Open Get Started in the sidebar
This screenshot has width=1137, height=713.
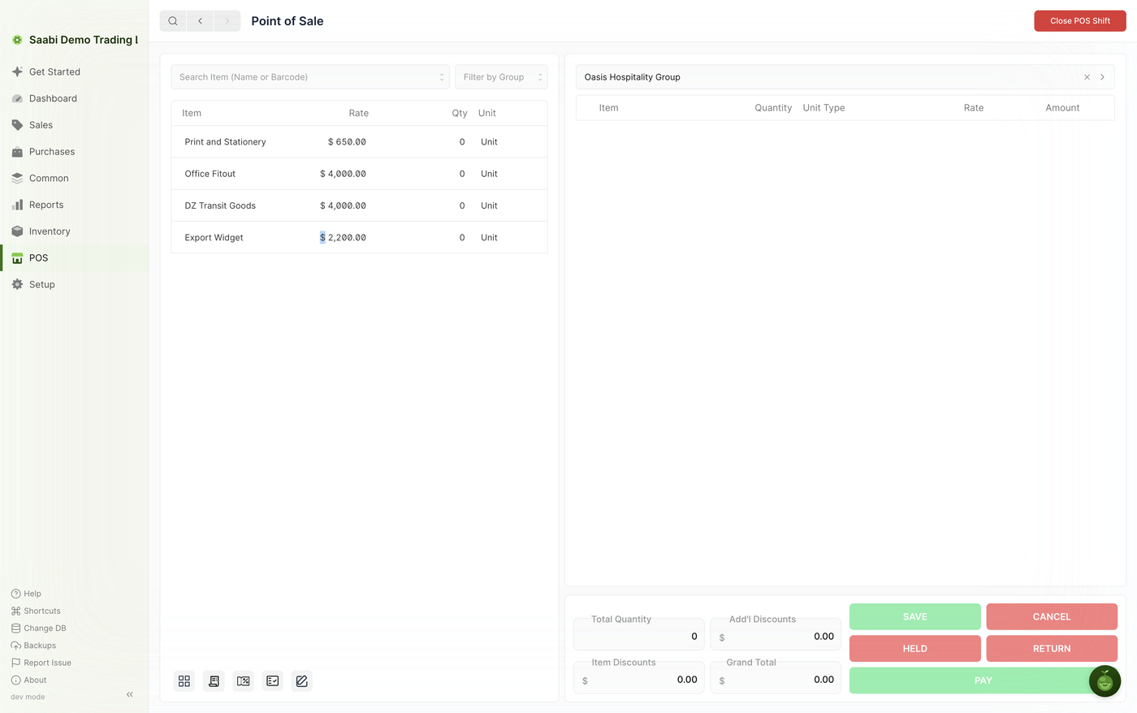pyautogui.click(x=75, y=71)
